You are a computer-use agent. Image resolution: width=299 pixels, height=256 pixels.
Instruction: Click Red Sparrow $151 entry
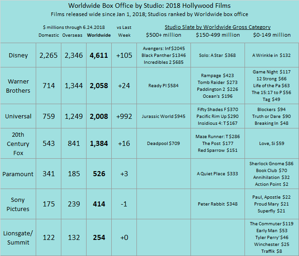(217, 150)
